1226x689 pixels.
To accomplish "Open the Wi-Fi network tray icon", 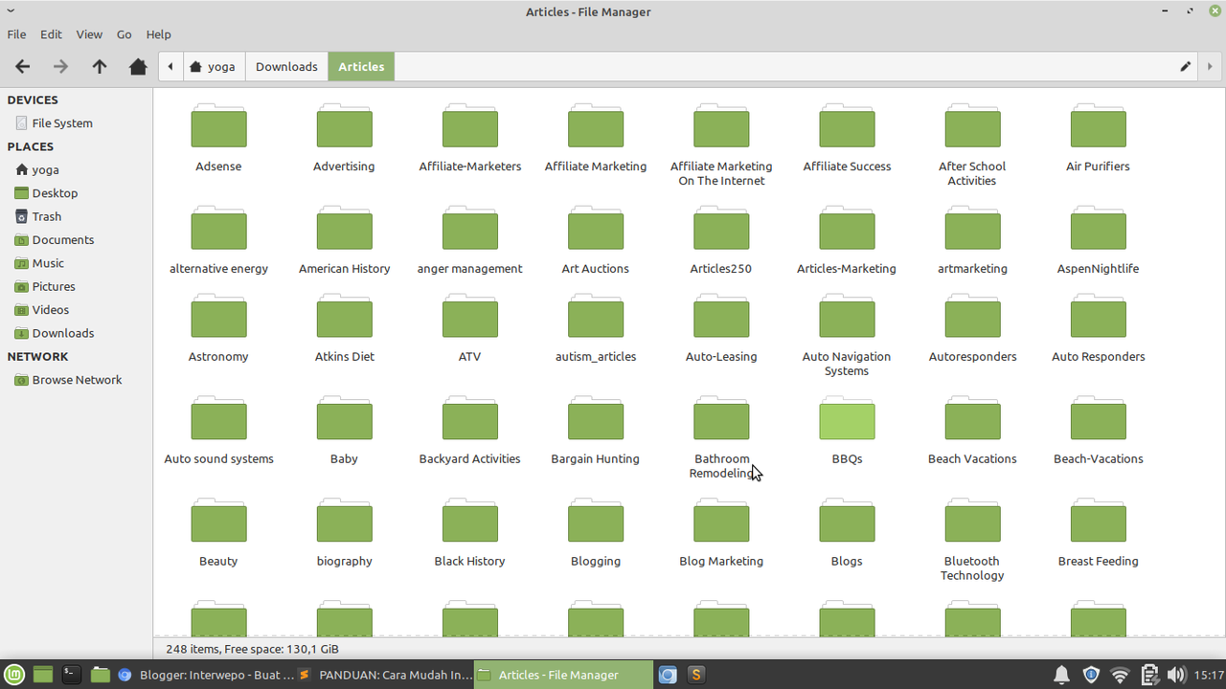I will [1120, 675].
